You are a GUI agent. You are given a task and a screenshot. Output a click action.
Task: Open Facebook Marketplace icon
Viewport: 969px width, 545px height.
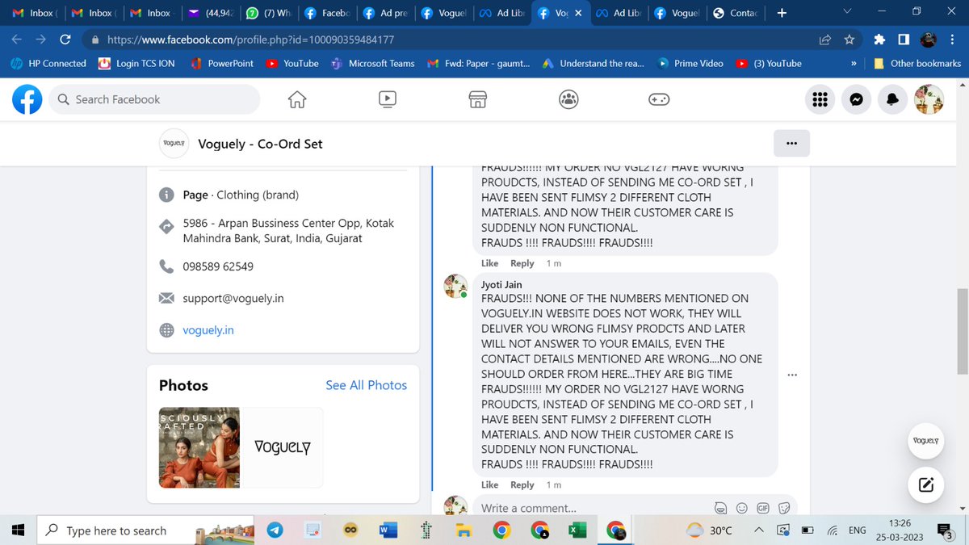[x=477, y=99]
